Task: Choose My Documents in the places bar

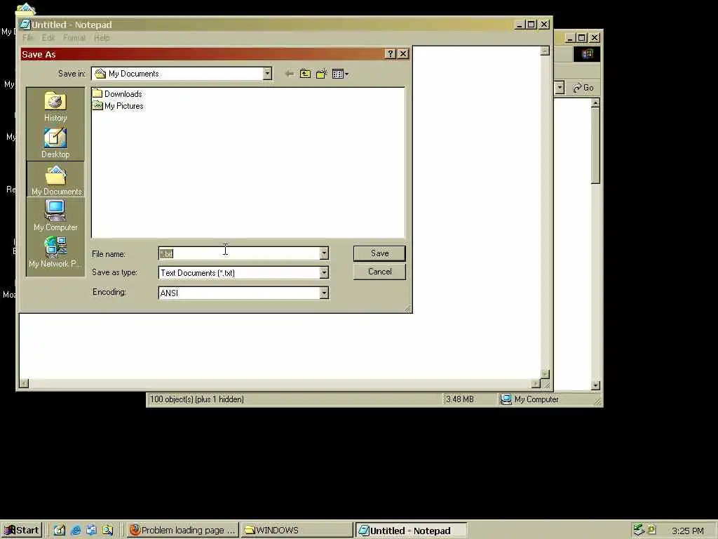Action: coord(55,180)
